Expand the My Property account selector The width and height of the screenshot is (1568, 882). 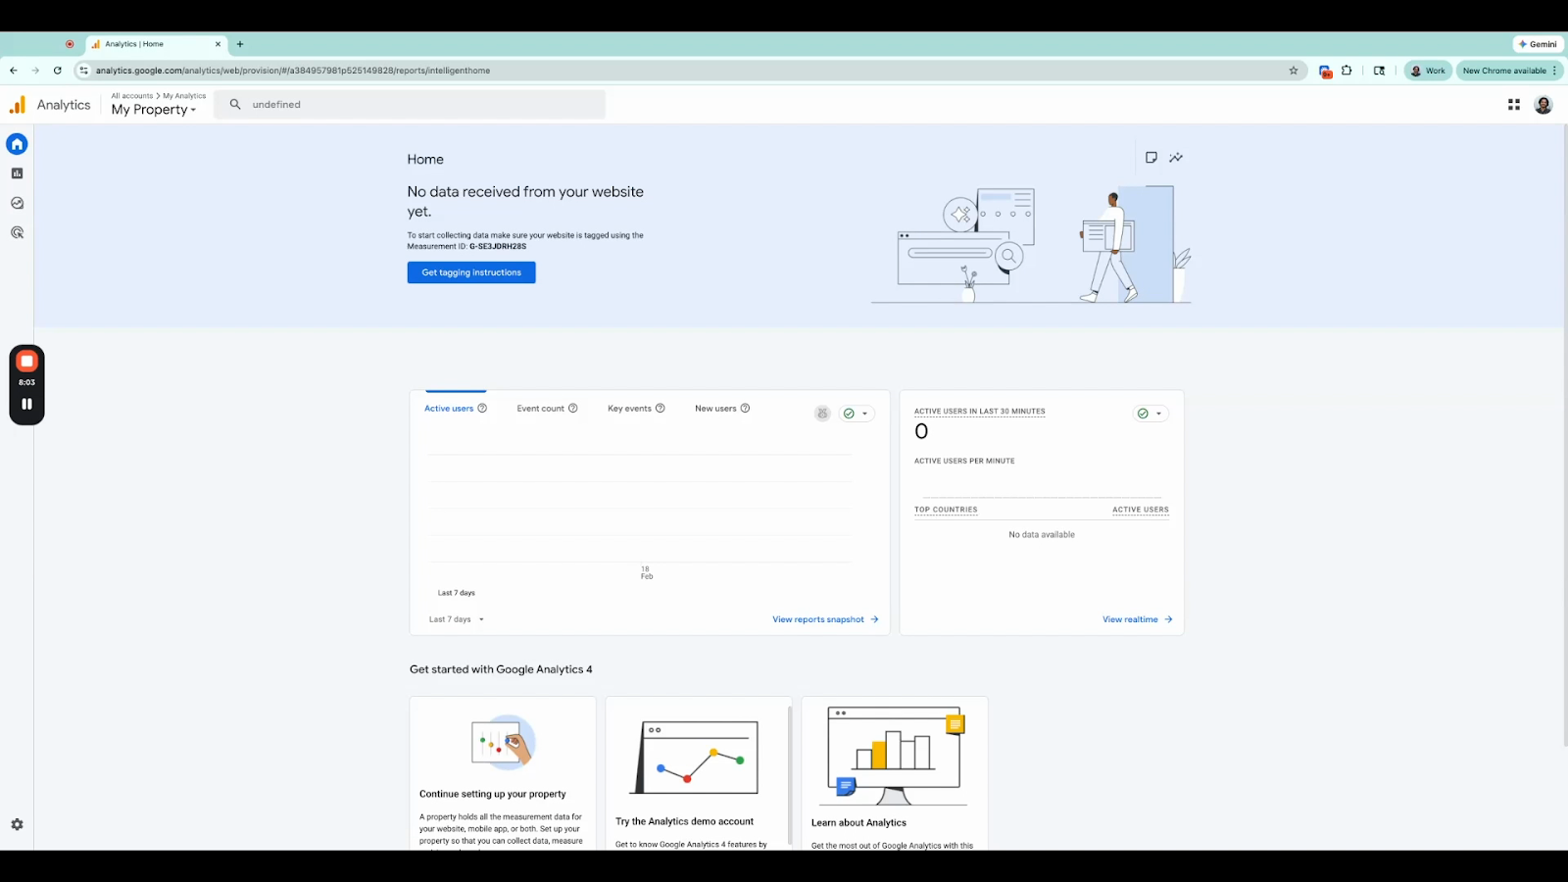154,110
